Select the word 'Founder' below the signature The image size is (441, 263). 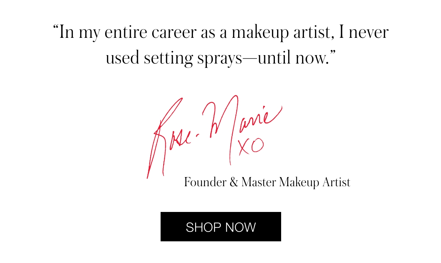tap(204, 181)
